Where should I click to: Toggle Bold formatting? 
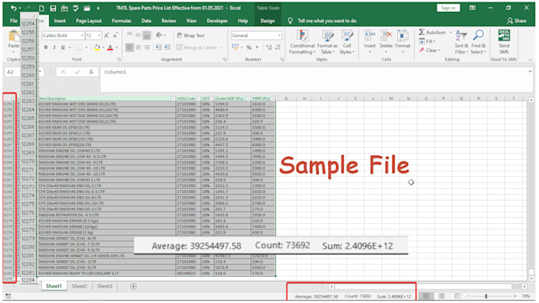(x=46, y=47)
